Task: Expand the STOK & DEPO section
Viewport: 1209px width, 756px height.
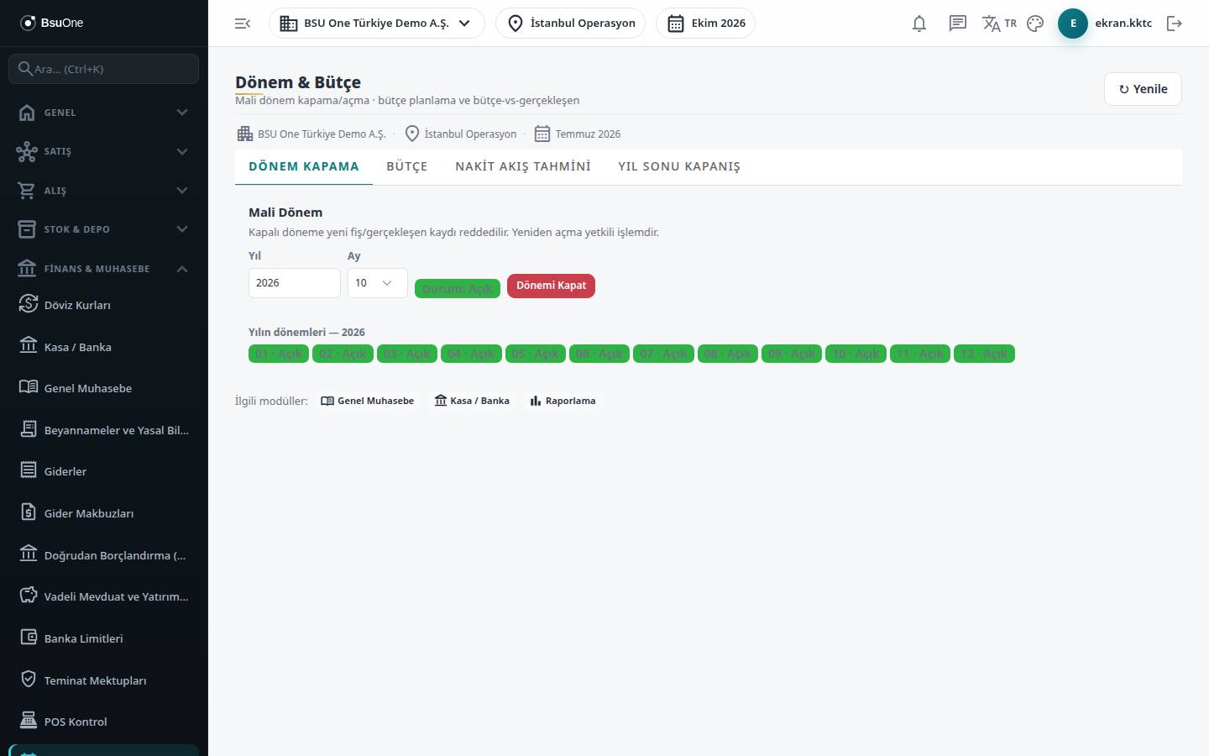Action: coord(104,229)
